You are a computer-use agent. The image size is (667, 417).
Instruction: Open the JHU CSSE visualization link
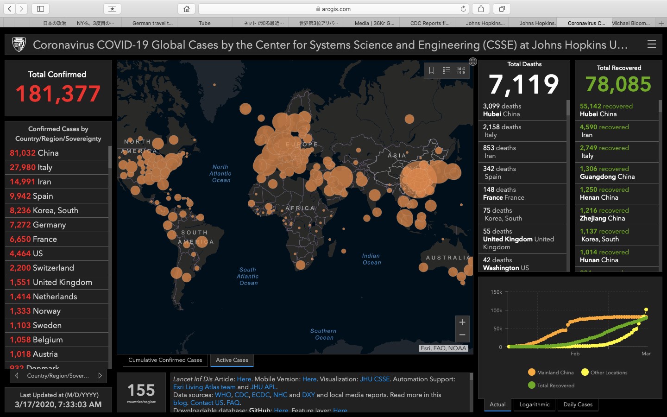click(x=375, y=379)
